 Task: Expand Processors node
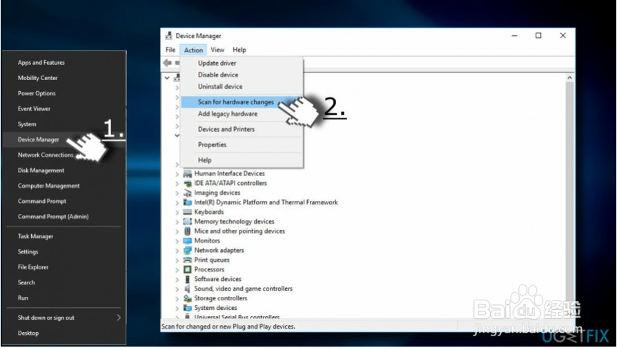coord(177,270)
